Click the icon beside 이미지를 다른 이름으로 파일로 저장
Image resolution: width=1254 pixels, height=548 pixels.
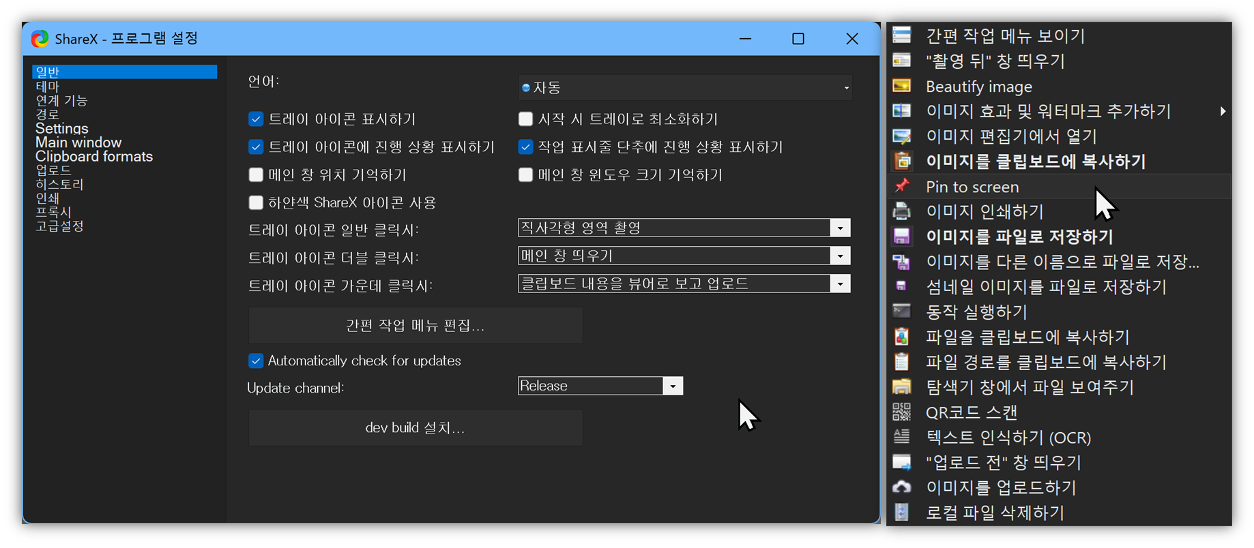point(902,261)
